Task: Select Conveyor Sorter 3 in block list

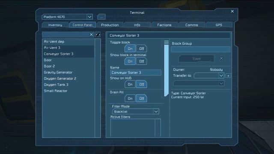Action: pos(68,54)
